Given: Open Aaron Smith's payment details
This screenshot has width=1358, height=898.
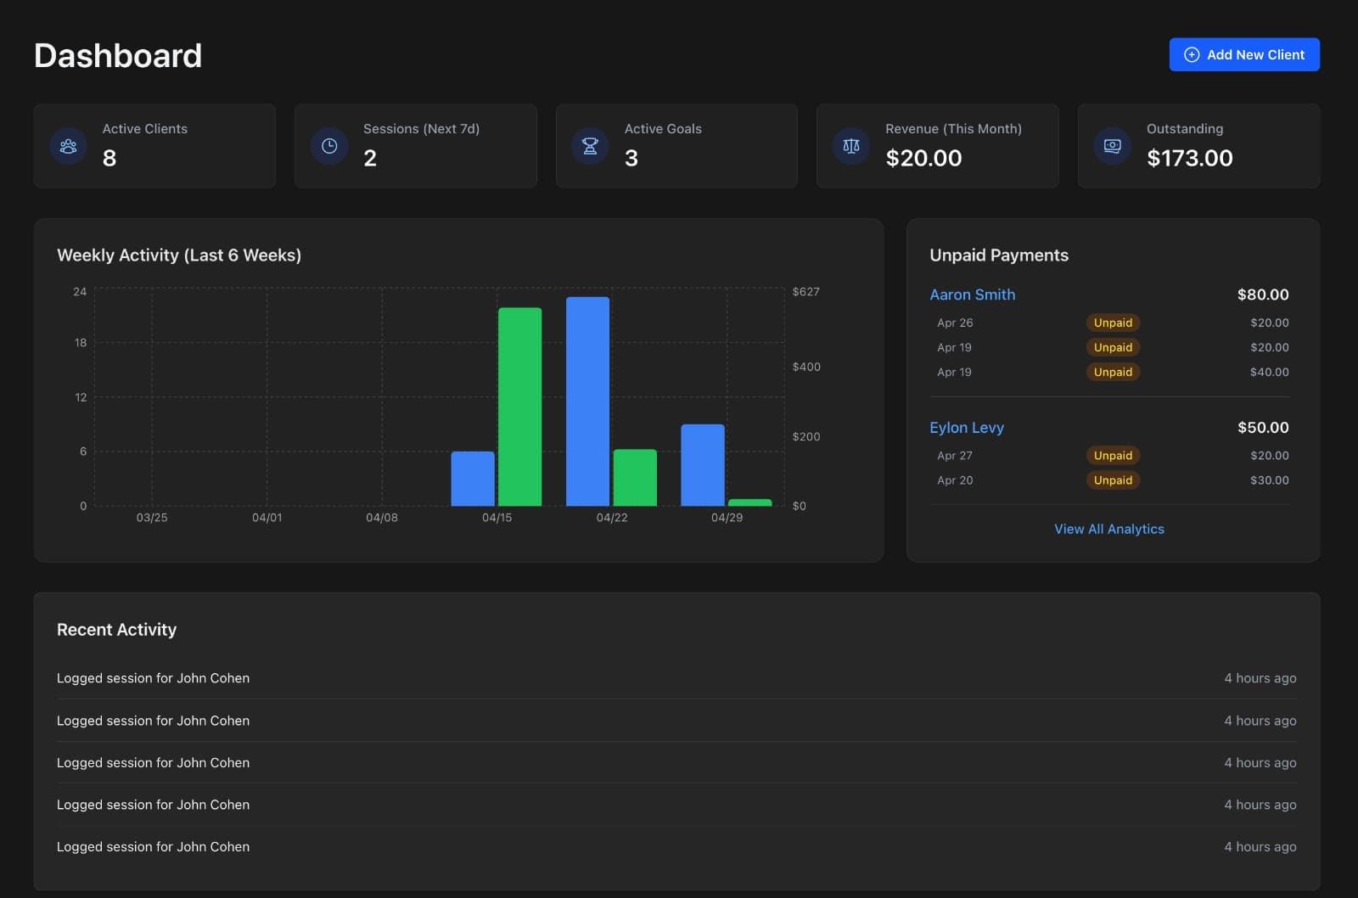Looking at the screenshot, I should [x=972, y=295].
